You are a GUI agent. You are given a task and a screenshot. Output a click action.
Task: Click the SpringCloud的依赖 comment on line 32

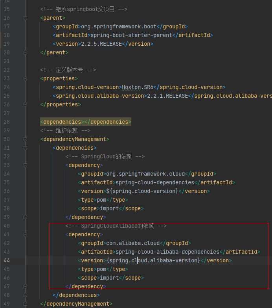[x=105, y=156]
